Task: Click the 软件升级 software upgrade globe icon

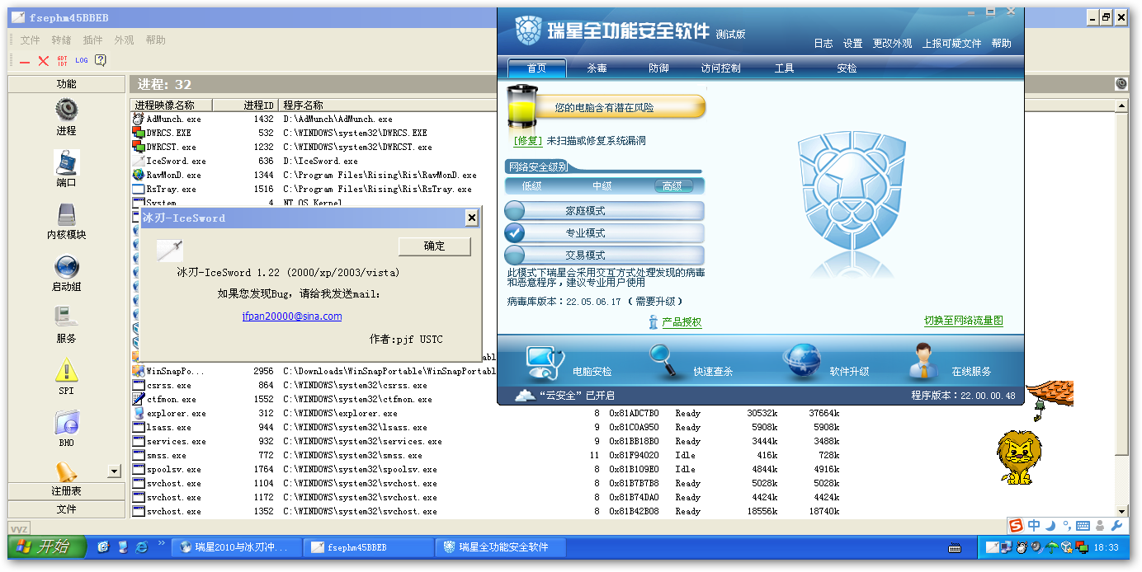Action: [x=802, y=363]
